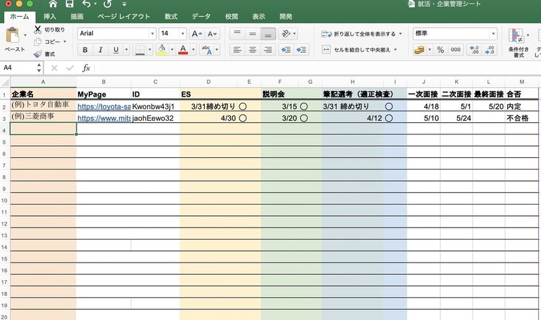
Task: Open the 標準 number format dropdown
Action: pos(493,34)
